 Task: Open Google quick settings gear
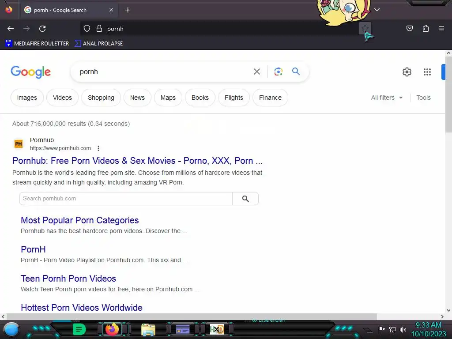point(407,72)
